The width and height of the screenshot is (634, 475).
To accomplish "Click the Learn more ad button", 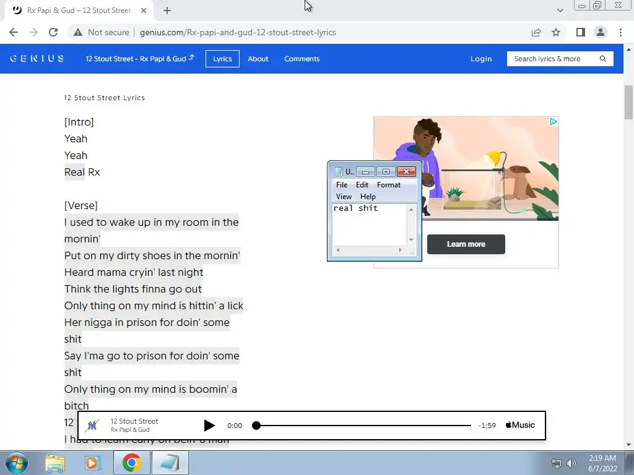I will point(466,244).
